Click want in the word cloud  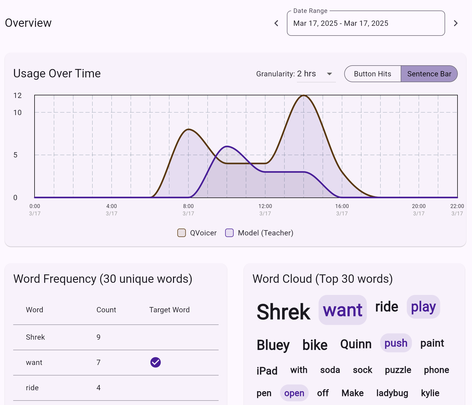[343, 310]
